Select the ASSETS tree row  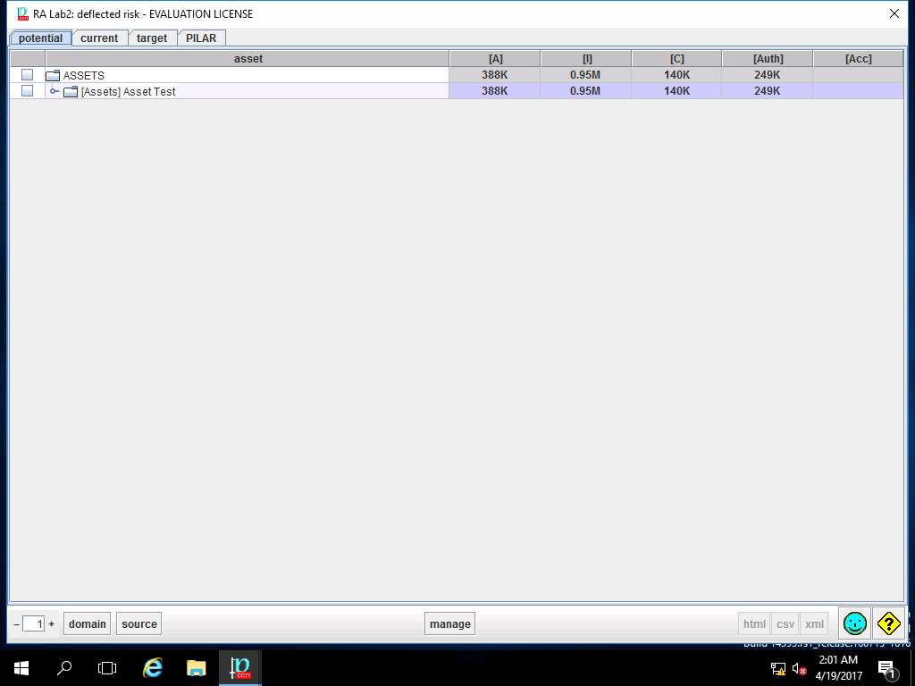pos(247,75)
